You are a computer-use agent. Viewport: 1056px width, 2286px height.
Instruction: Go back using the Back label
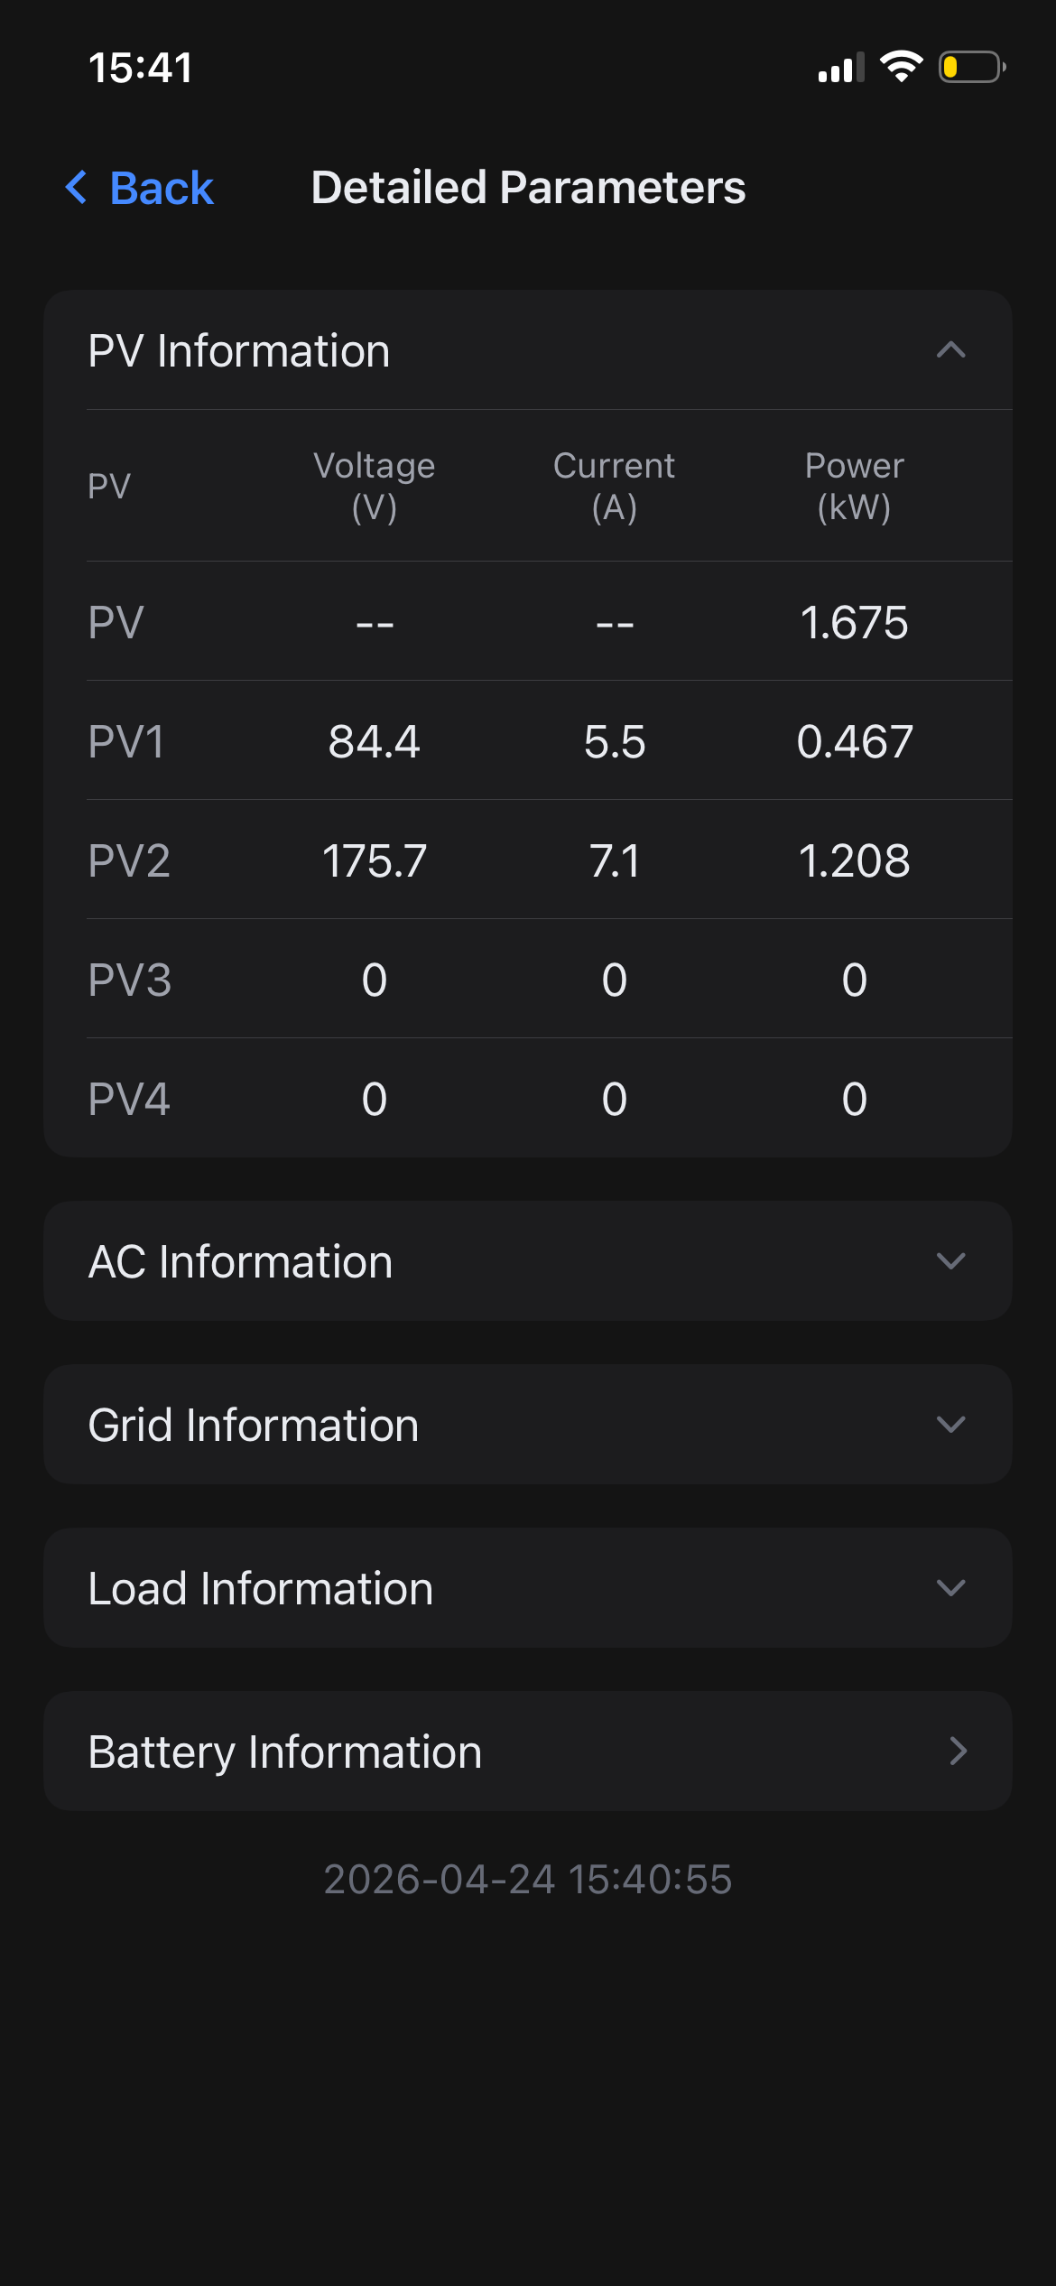point(162,188)
